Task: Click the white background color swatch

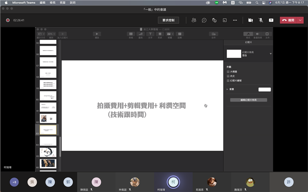Action: click(264, 89)
